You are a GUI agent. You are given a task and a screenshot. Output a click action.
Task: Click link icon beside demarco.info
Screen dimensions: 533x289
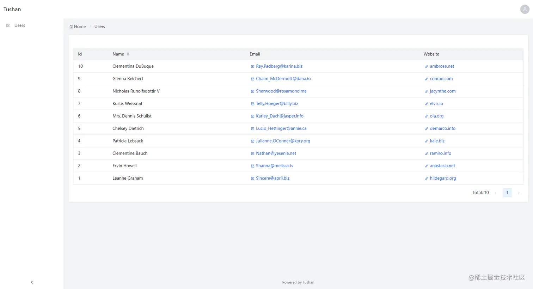click(427, 128)
